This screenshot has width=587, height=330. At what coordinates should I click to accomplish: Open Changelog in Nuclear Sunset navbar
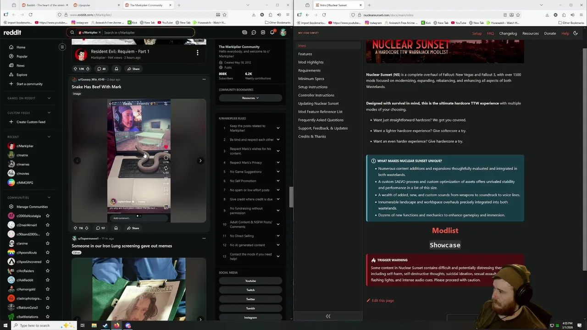pyautogui.click(x=508, y=33)
